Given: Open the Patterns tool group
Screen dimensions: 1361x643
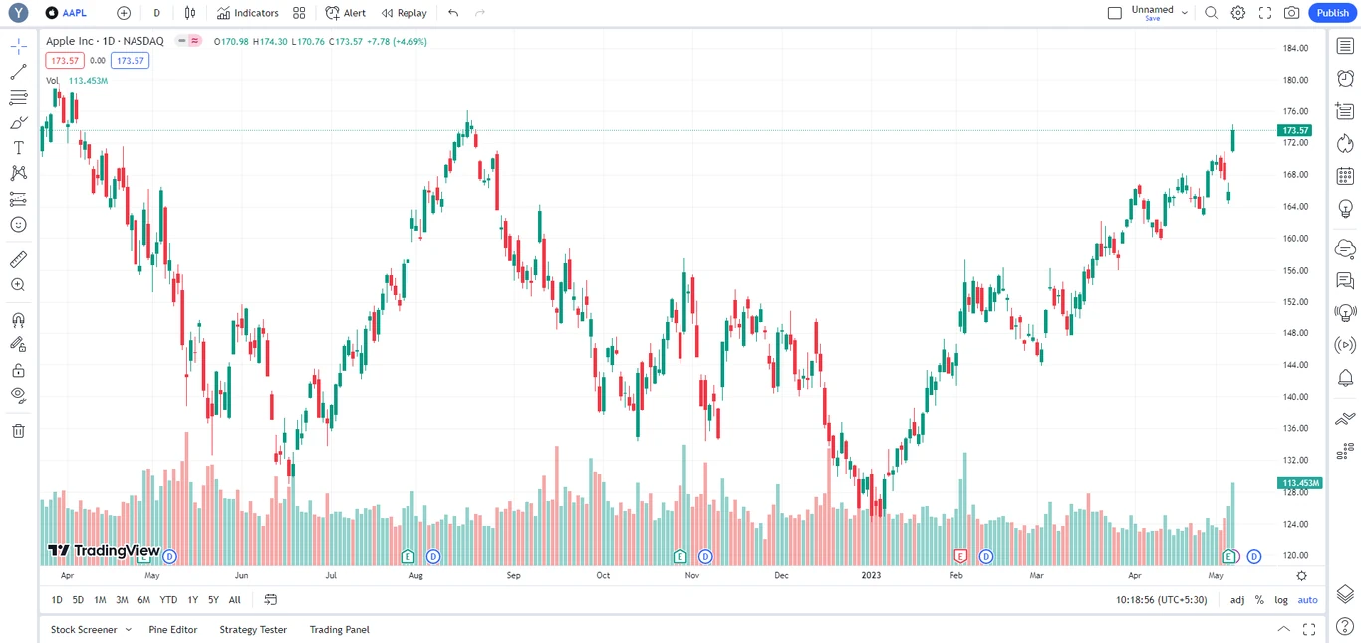Looking at the screenshot, I should tap(18, 173).
